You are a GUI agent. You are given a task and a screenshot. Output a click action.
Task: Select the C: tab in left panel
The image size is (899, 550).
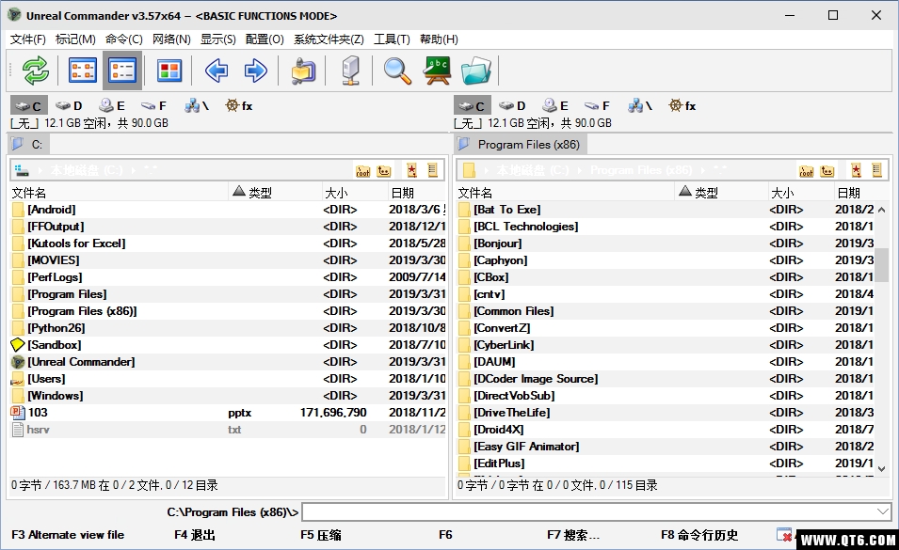click(x=28, y=144)
